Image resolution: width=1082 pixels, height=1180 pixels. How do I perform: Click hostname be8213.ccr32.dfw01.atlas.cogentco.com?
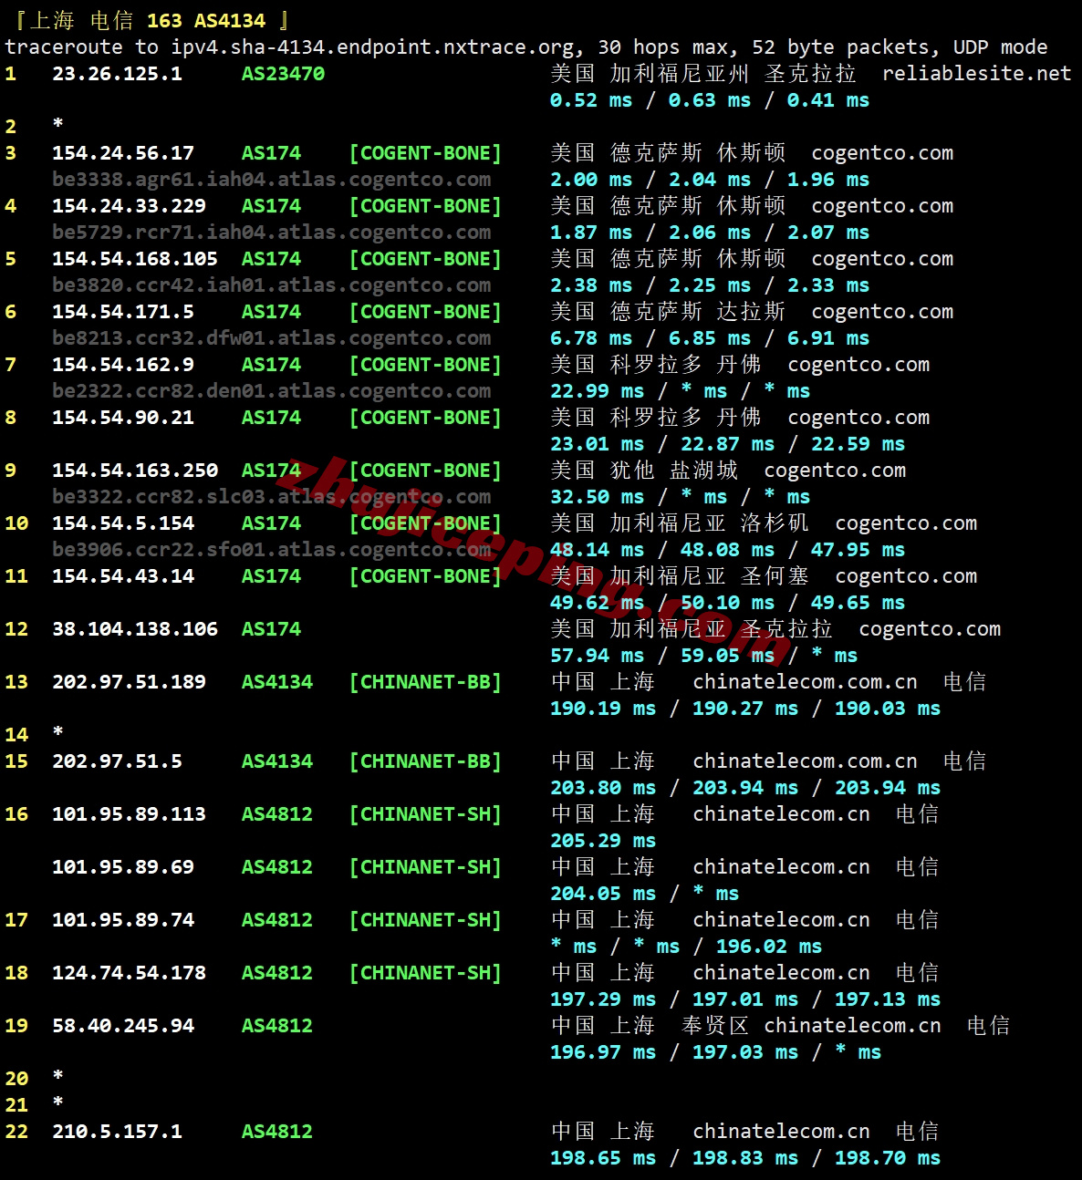[271, 338]
